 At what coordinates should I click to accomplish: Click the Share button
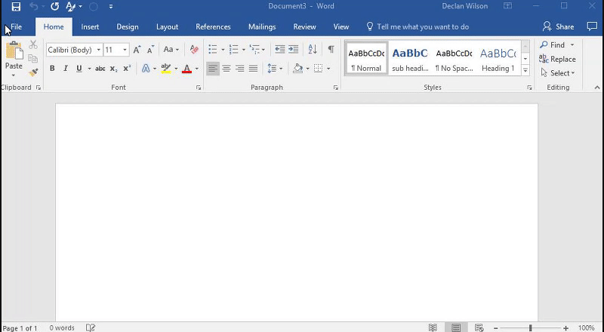click(x=559, y=27)
